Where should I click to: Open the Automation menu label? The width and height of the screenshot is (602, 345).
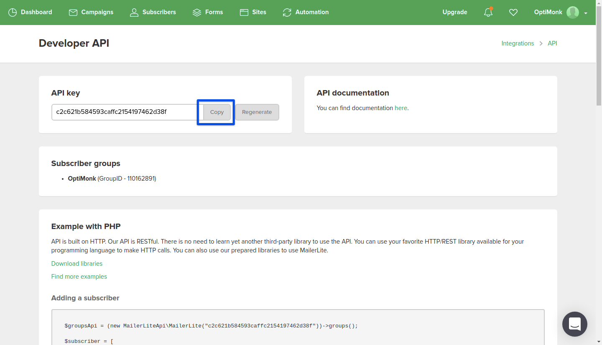click(x=312, y=12)
